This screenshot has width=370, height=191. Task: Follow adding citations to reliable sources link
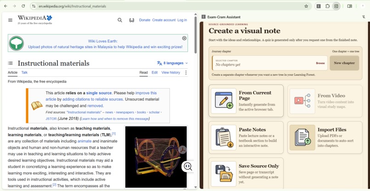pos(93,99)
